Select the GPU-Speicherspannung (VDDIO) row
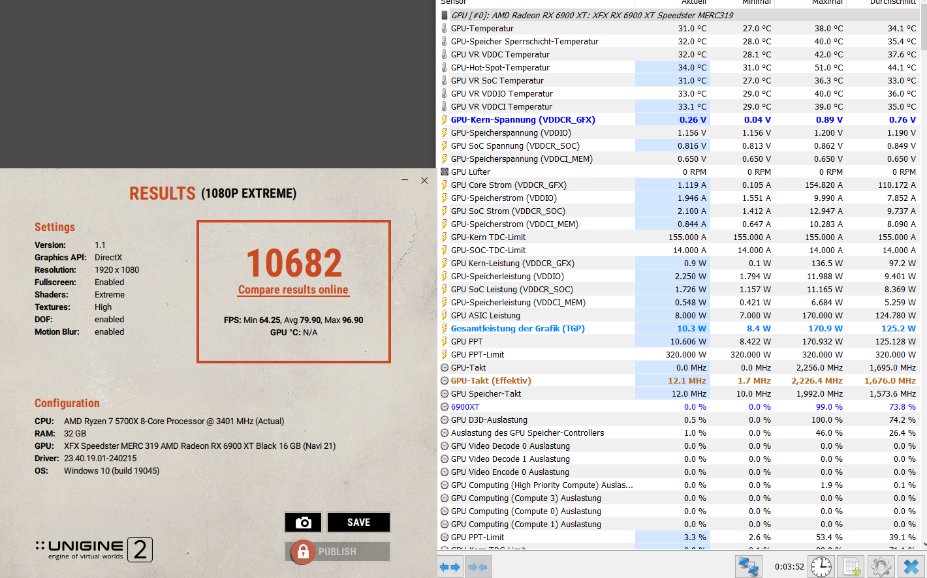This screenshot has height=578, width=927. point(679,132)
